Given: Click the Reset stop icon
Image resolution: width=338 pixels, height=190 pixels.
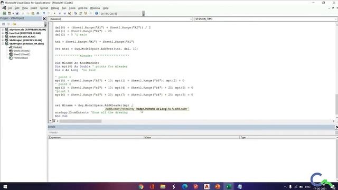Looking at the screenshot, I should (64, 13).
